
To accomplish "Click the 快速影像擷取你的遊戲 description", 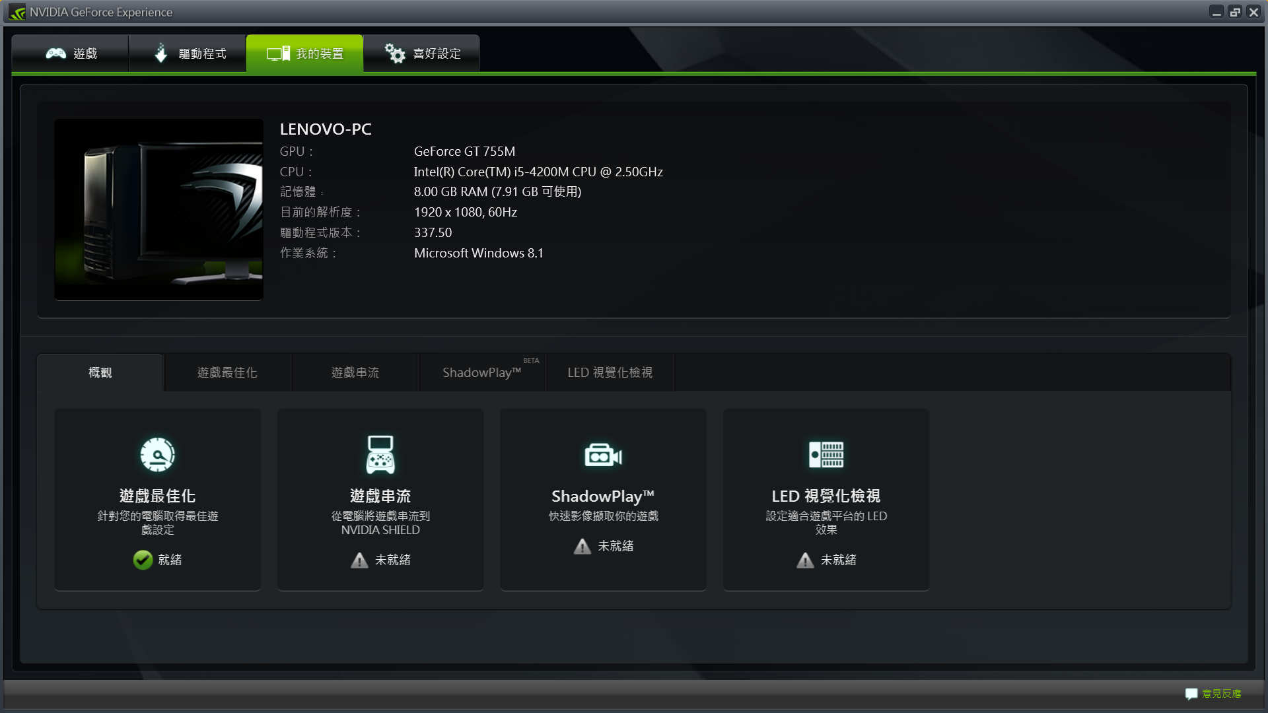I will pyautogui.click(x=603, y=516).
